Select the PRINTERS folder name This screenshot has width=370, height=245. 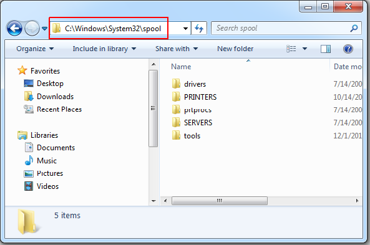click(200, 97)
